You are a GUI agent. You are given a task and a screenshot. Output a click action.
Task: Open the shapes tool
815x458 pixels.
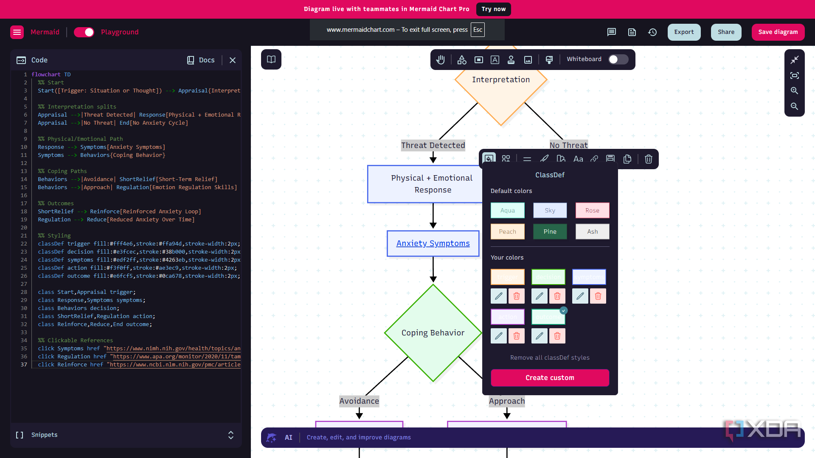[462, 60]
